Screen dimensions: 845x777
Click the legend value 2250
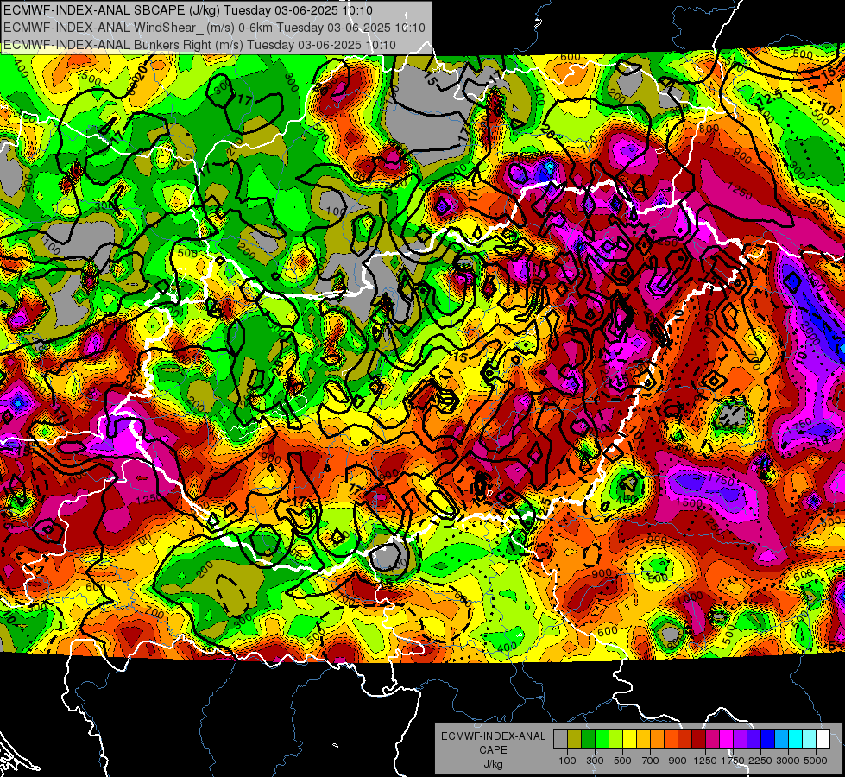tap(760, 761)
